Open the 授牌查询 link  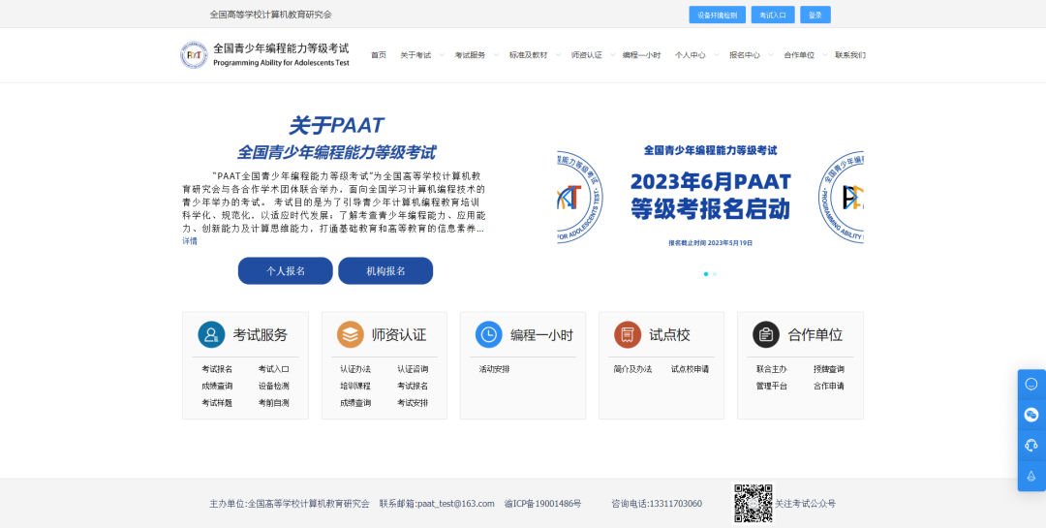coord(828,368)
